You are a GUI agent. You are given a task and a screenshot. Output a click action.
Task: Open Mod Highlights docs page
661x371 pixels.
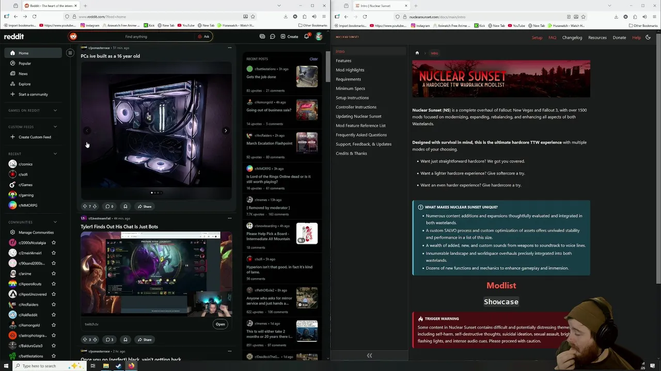tap(350, 70)
